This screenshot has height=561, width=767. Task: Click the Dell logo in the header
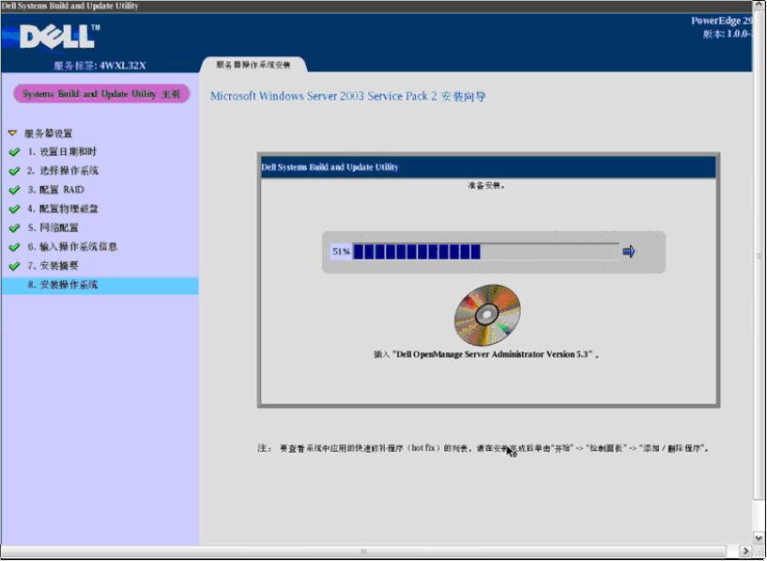(x=58, y=38)
